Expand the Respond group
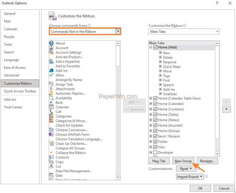This screenshot has width=236, height=193. point(160,62)
